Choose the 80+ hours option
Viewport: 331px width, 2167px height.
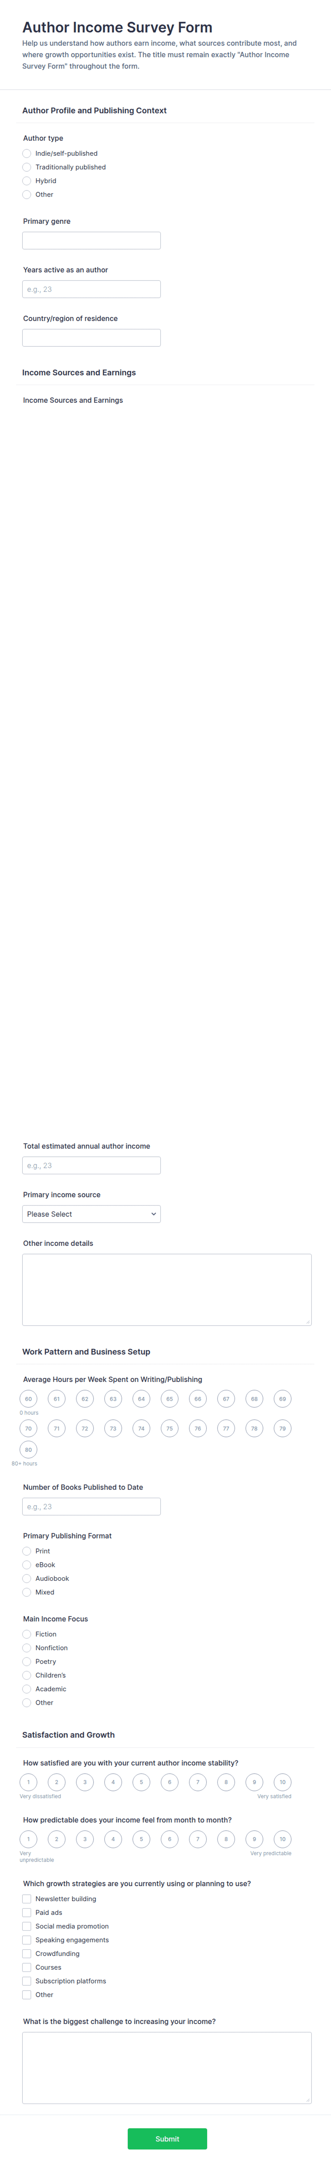pyautogui.click(x=28, y=1449)
